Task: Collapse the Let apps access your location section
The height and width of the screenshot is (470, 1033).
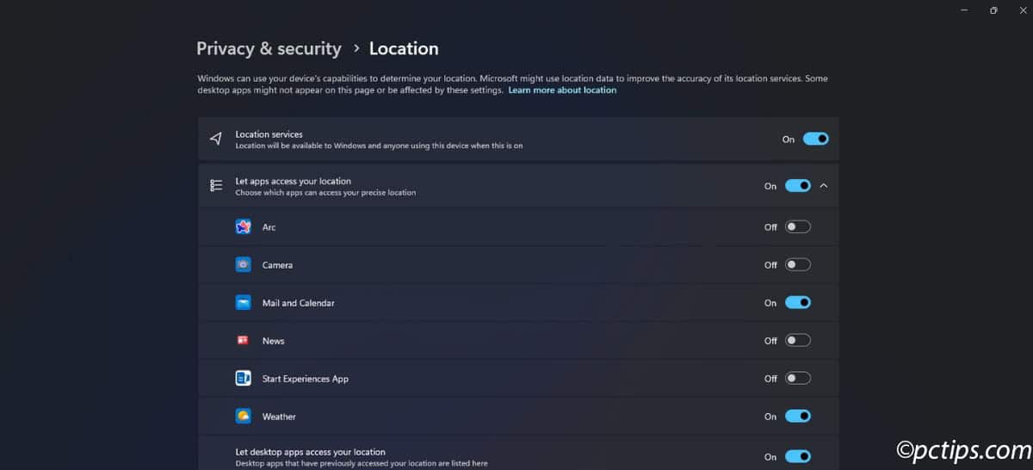Action: 824,186
